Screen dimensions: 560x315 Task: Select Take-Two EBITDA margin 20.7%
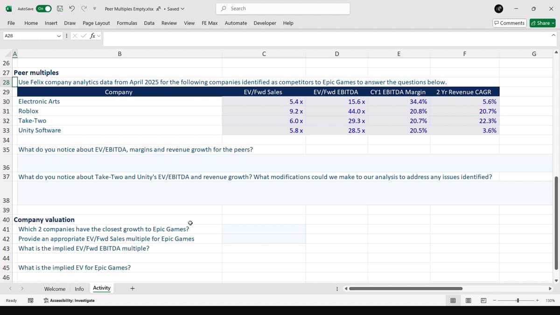[399, 120]
